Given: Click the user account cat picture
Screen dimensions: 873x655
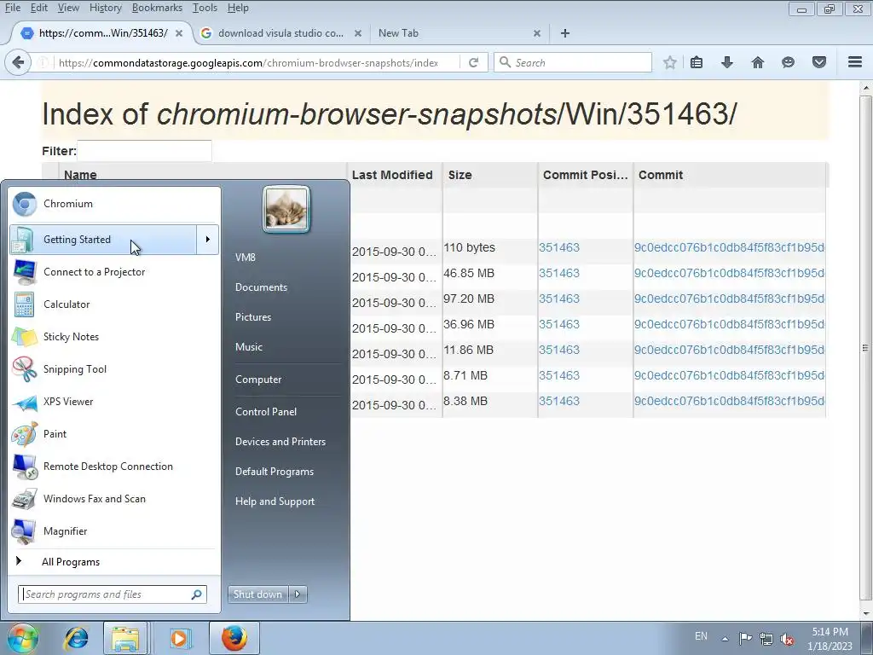Looking at the screenshot, I should [286, 209].
